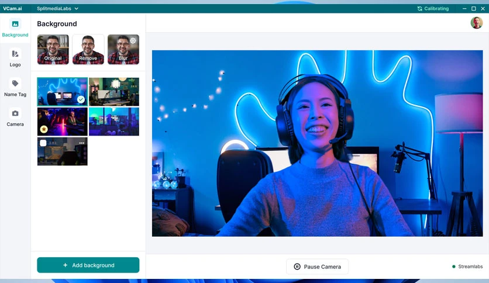Open the Camera section in sidebar
The image size is (489, 283).
click(15, 118)
